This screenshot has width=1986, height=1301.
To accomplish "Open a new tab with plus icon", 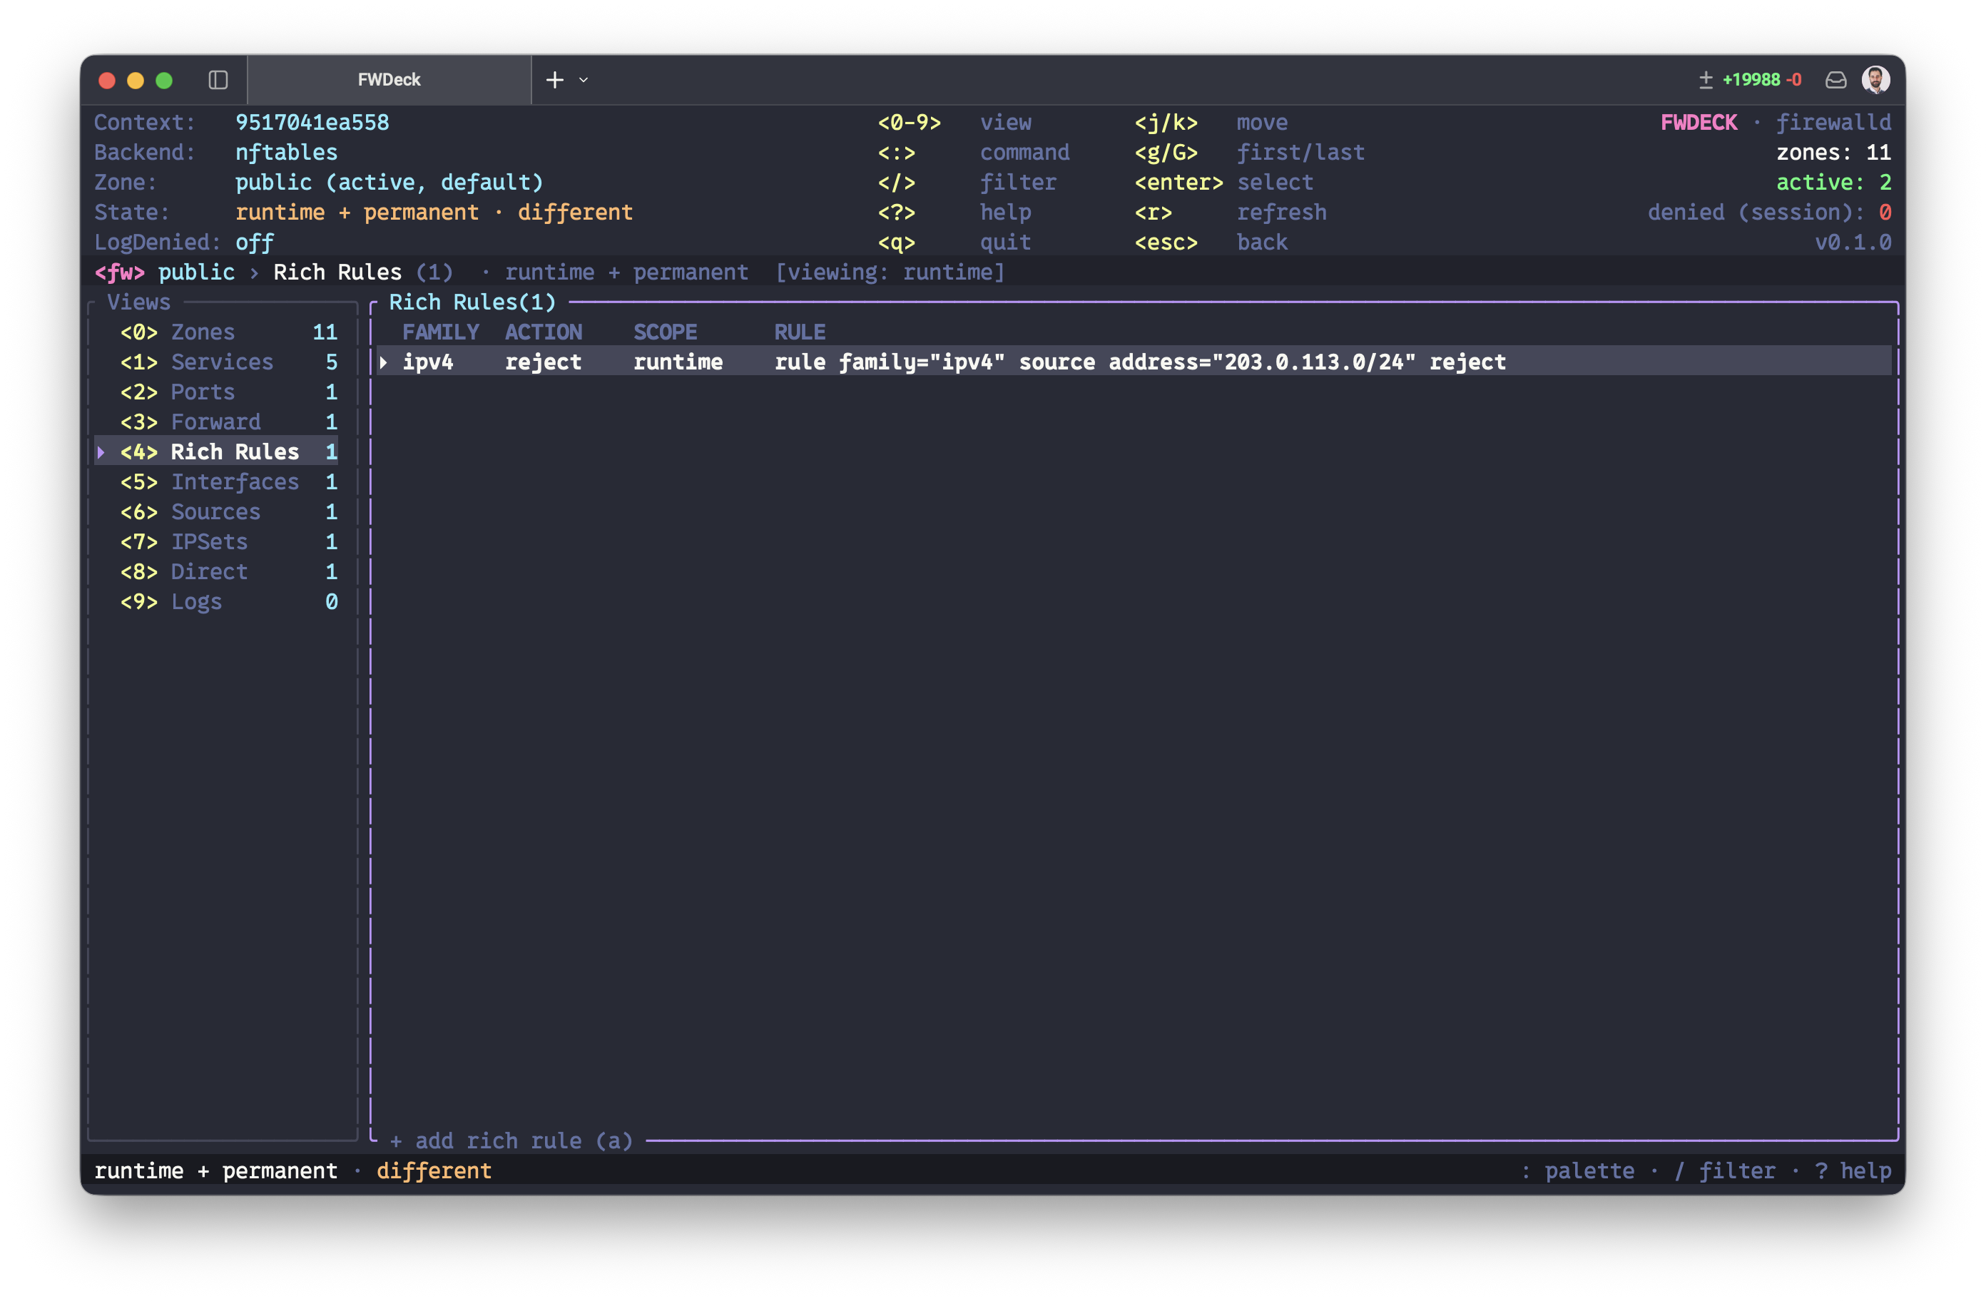I will coord(555,80).
